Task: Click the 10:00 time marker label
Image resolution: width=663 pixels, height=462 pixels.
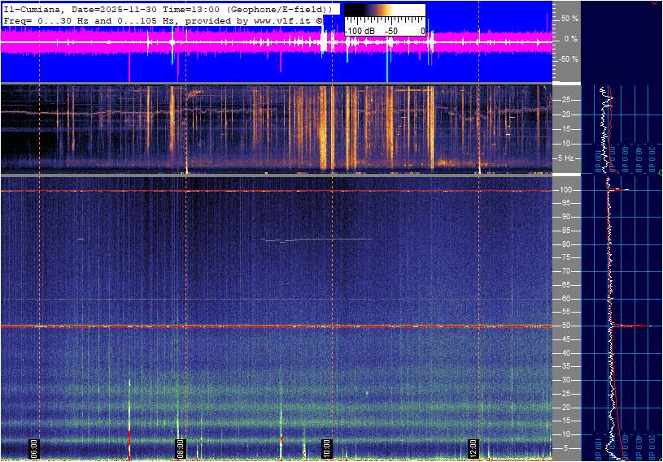Action: pos(326,447)
